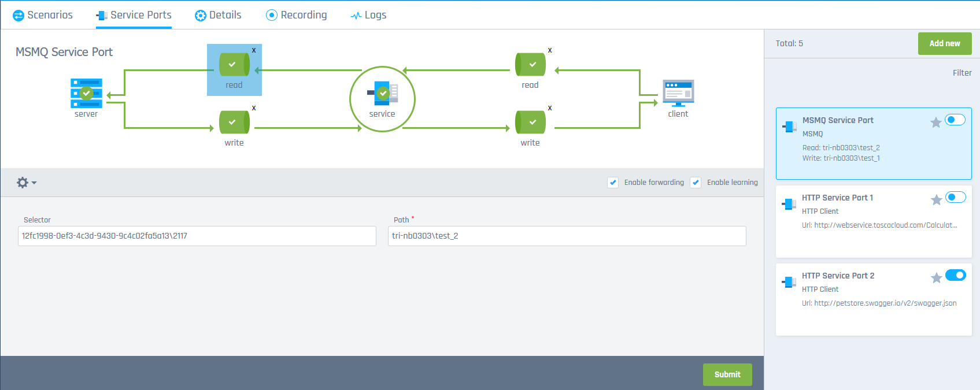Select the central service node icon
This screenshot has width=980, height=390.
click(382, 93)
